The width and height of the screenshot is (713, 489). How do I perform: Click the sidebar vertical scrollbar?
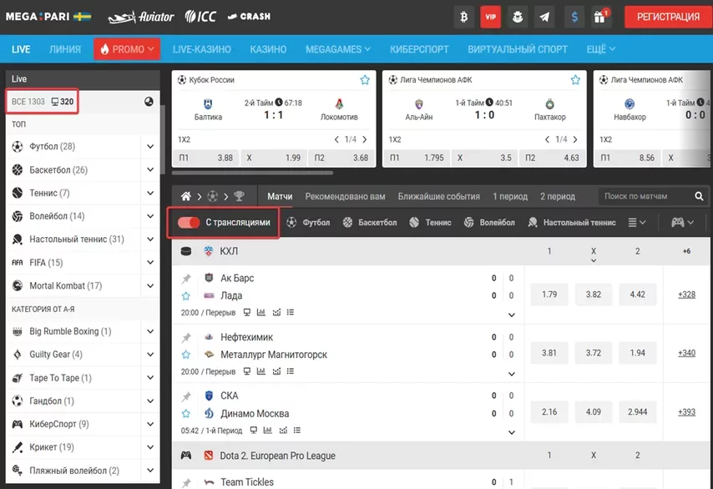click(162, 139)
